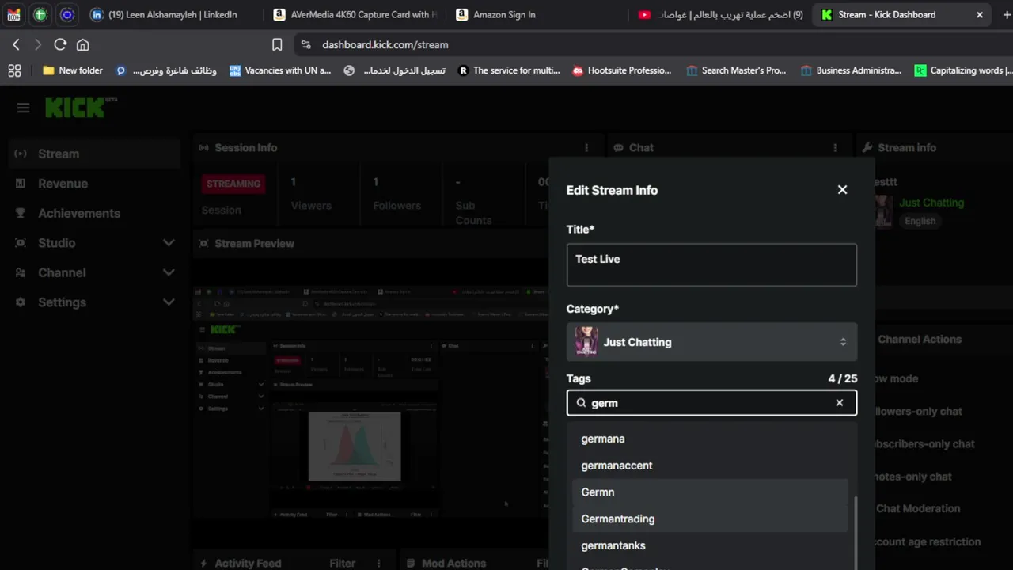The width and height of the screenshot is (1013, 570).
Task: Open the browser home page
Action: (82, 45)
